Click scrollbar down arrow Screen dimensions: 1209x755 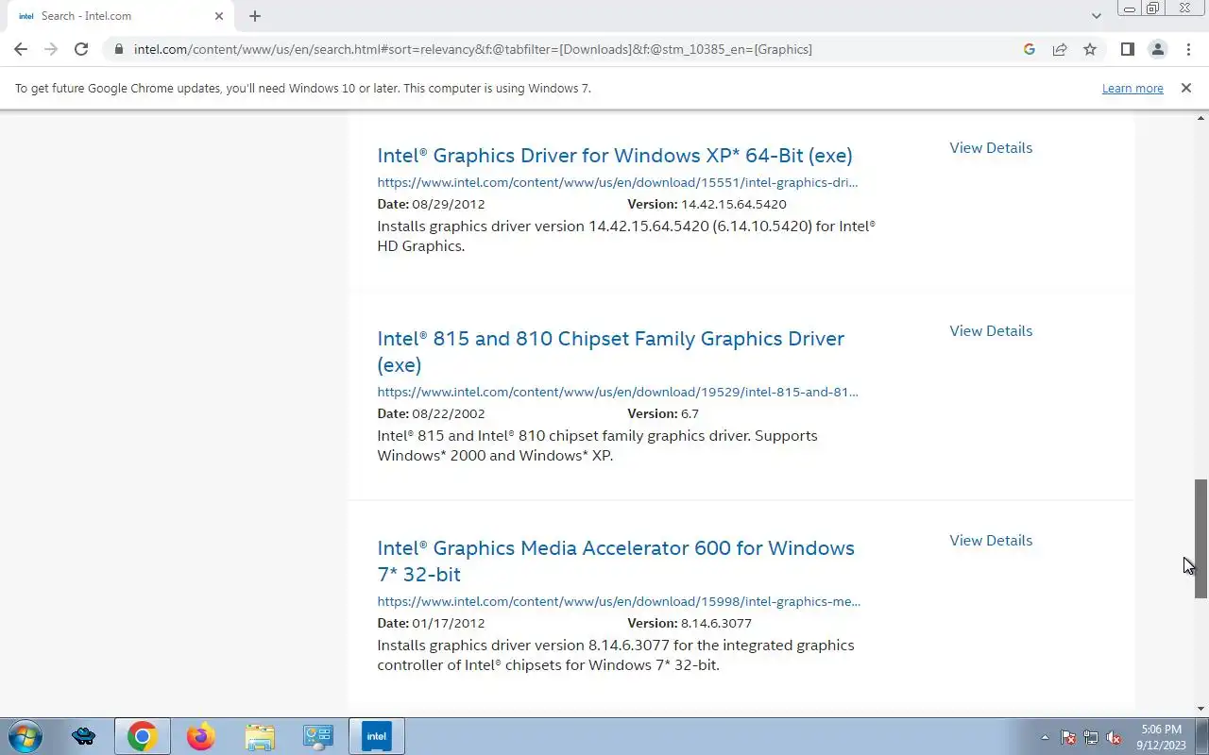click(1200, 709)
